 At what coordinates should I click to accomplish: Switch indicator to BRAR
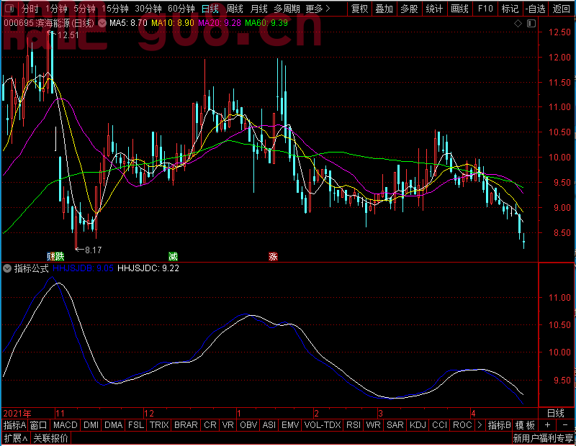click(x=186, y=425)
